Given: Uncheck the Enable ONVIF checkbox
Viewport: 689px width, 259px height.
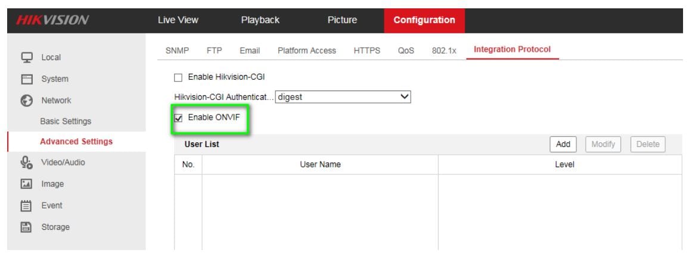Looking at the screenshot, I should coord(178,118).
